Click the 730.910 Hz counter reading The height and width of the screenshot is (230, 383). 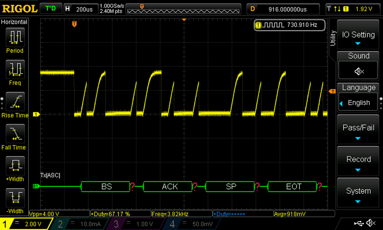pyautogui.click(x=302, y=25)
